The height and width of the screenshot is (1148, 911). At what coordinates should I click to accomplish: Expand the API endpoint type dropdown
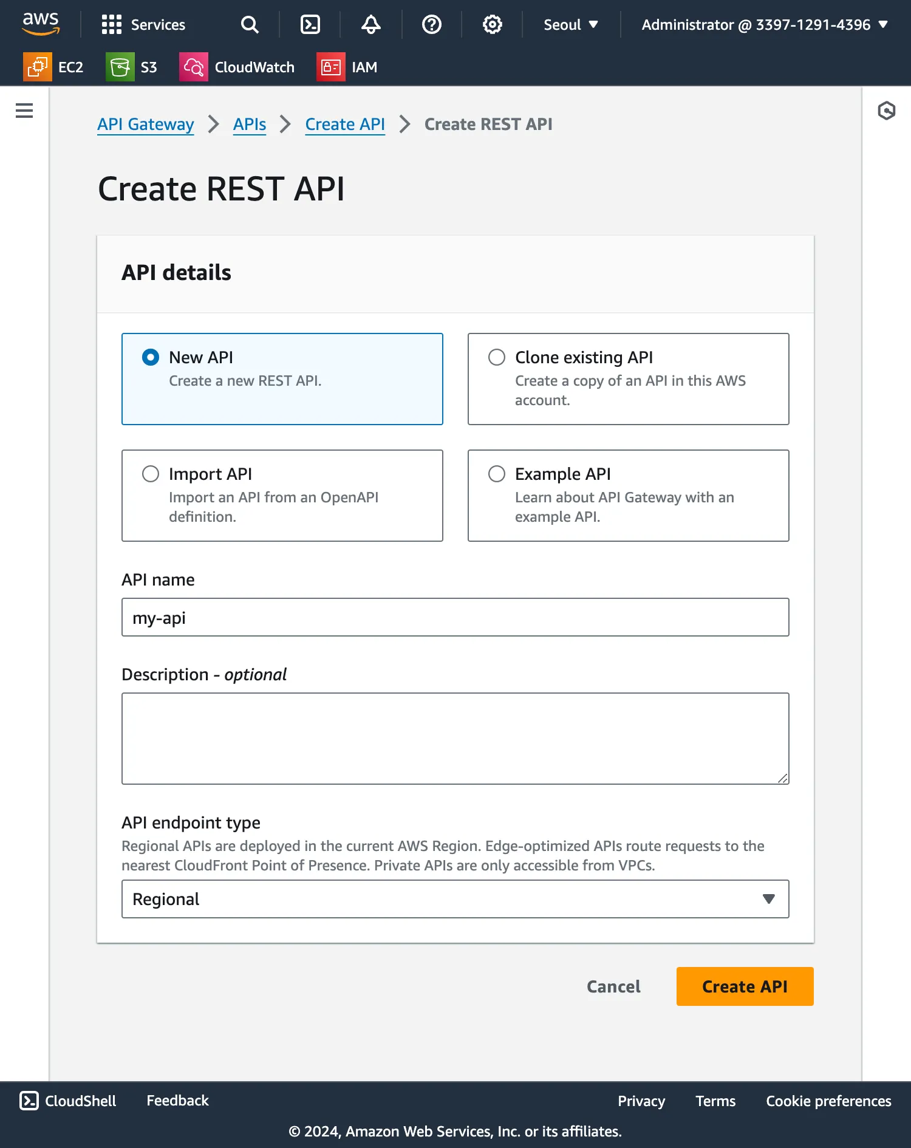455,899
